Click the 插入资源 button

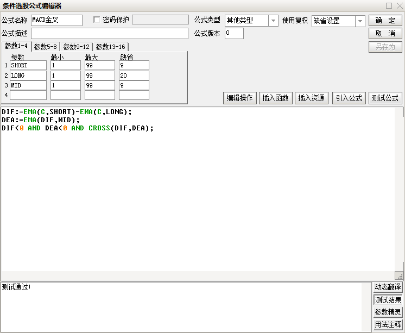(x=311, y=98)
